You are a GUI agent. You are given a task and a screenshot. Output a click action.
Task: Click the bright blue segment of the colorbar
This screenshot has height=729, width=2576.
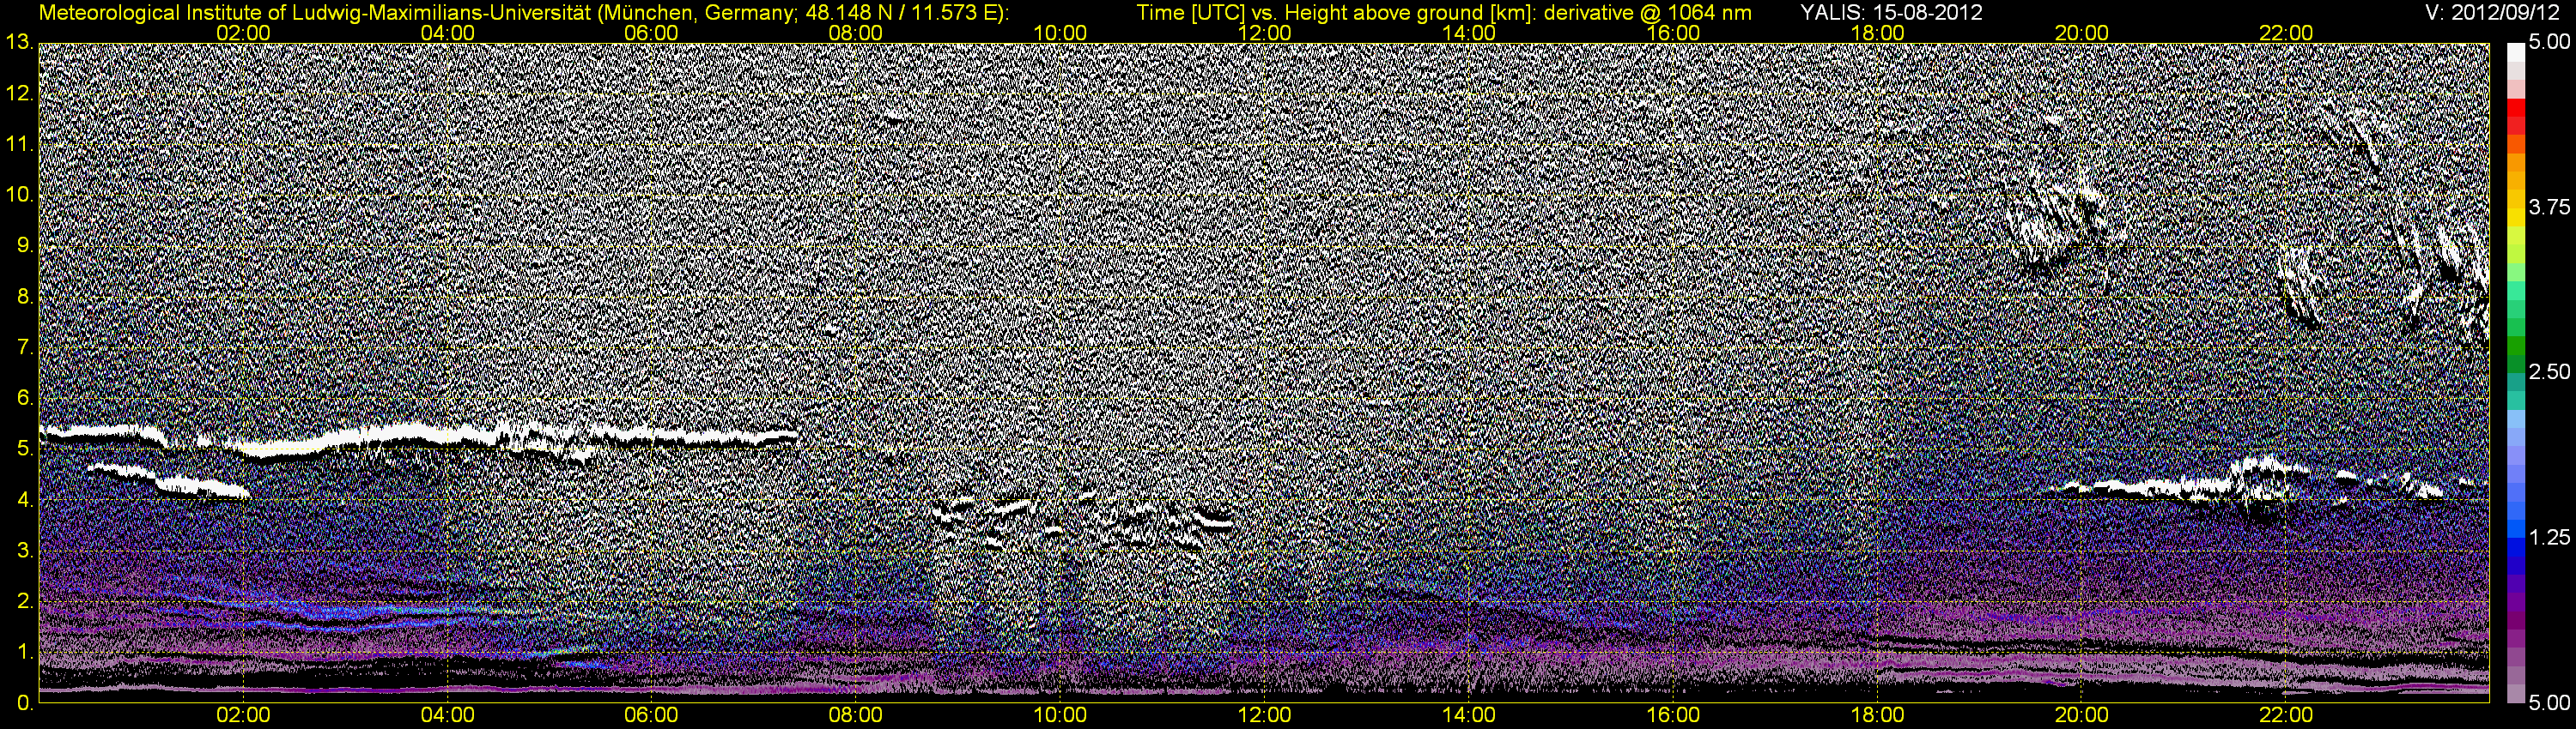point(2515,531)
